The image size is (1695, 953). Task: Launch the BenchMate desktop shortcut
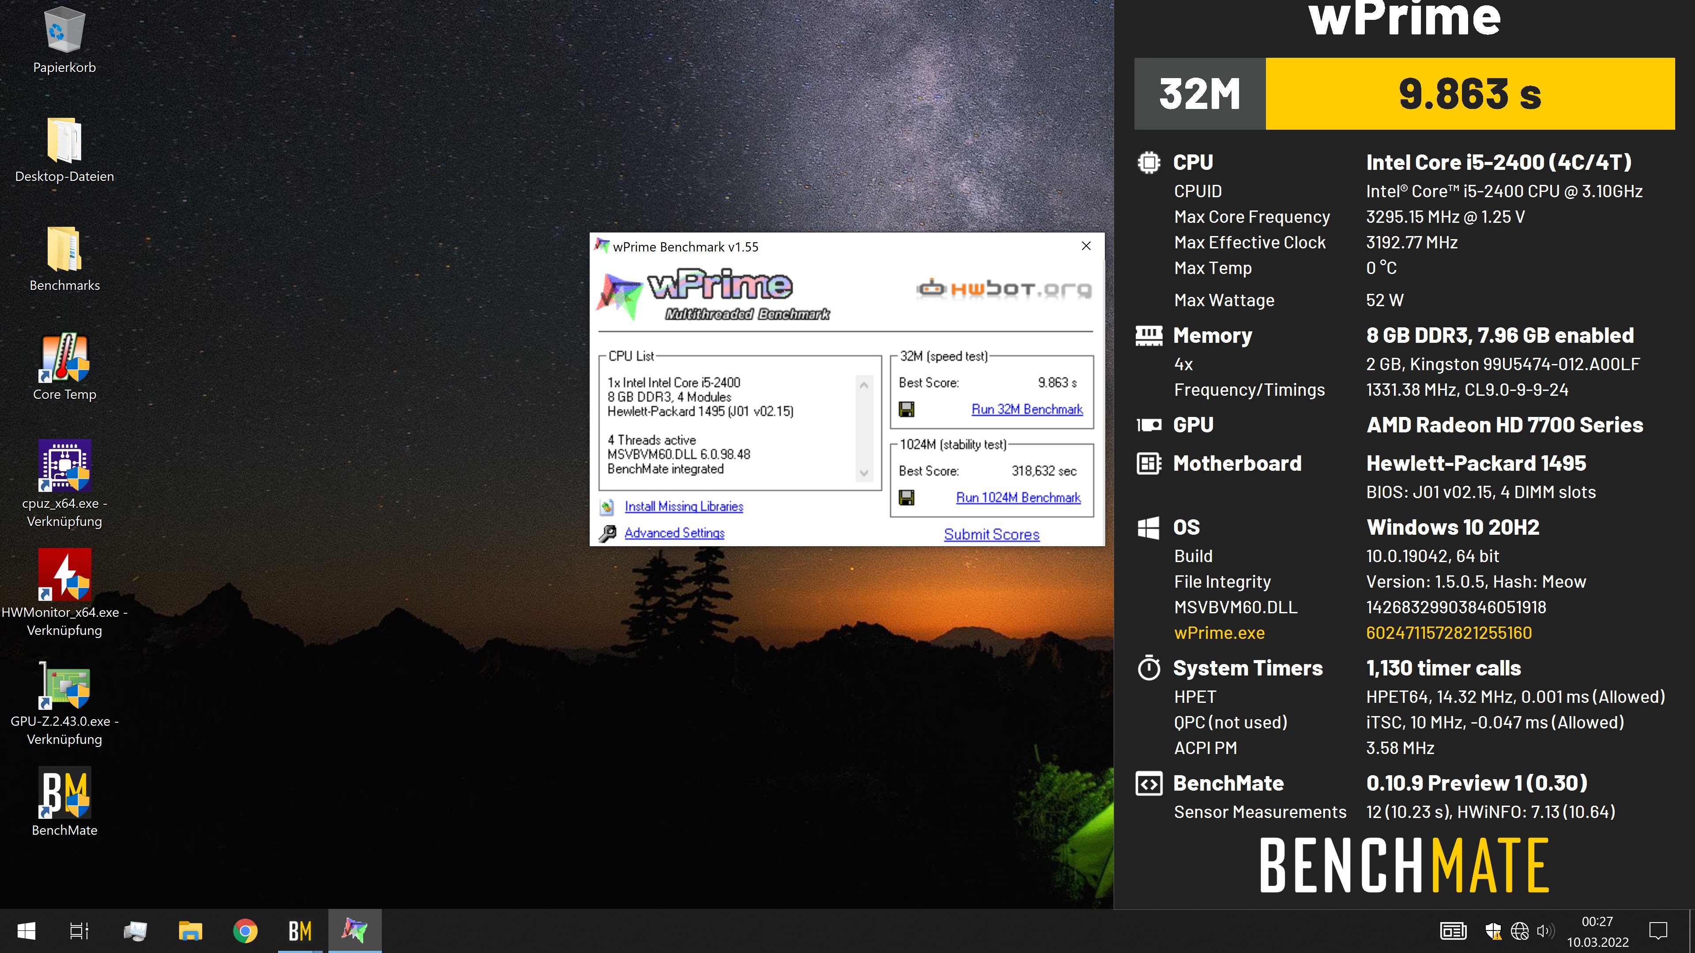coord(64,792)
